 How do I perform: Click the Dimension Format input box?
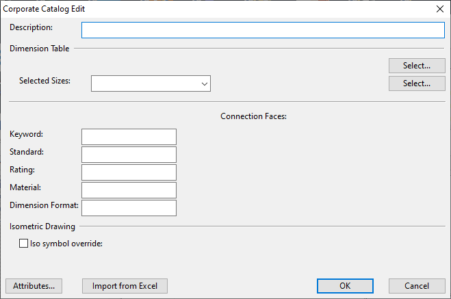(x=129, y=208)
